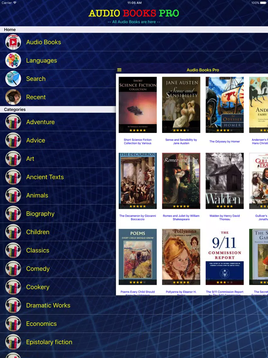
Task: Choose the Advice category label
Action: tap(36, 140)
